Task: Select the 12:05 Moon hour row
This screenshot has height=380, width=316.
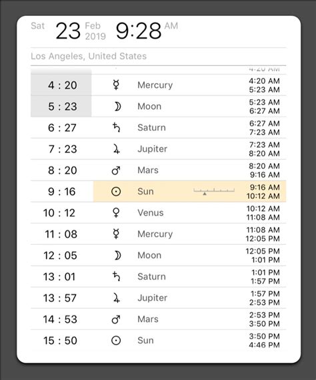Action: (158, 256)
